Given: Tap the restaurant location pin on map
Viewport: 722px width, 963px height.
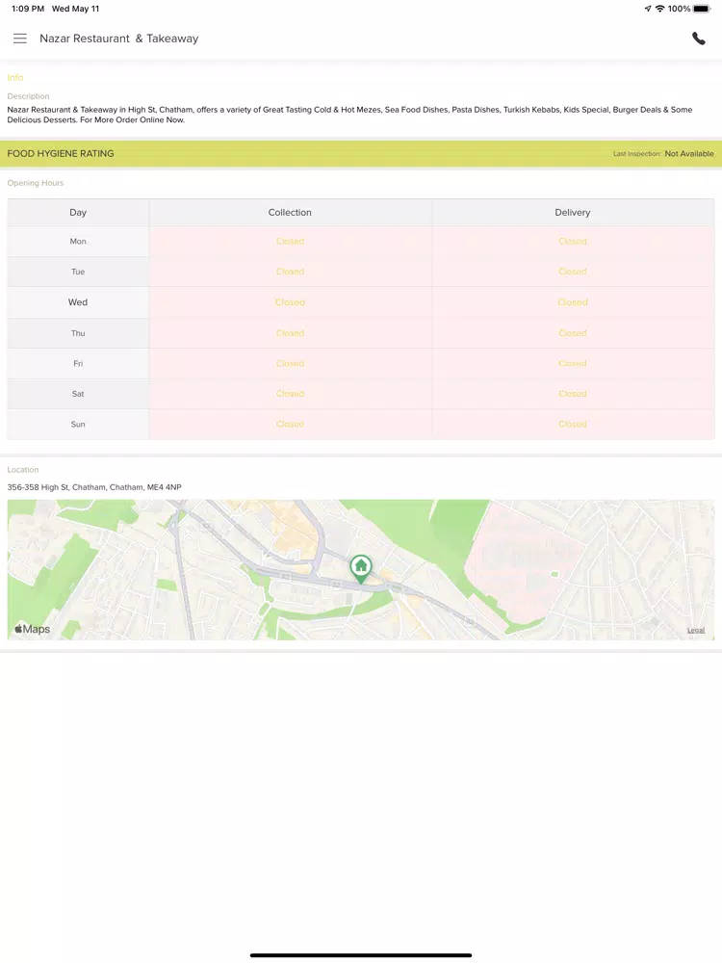Looking at the screenshot, I should click(x=361, y=569).
